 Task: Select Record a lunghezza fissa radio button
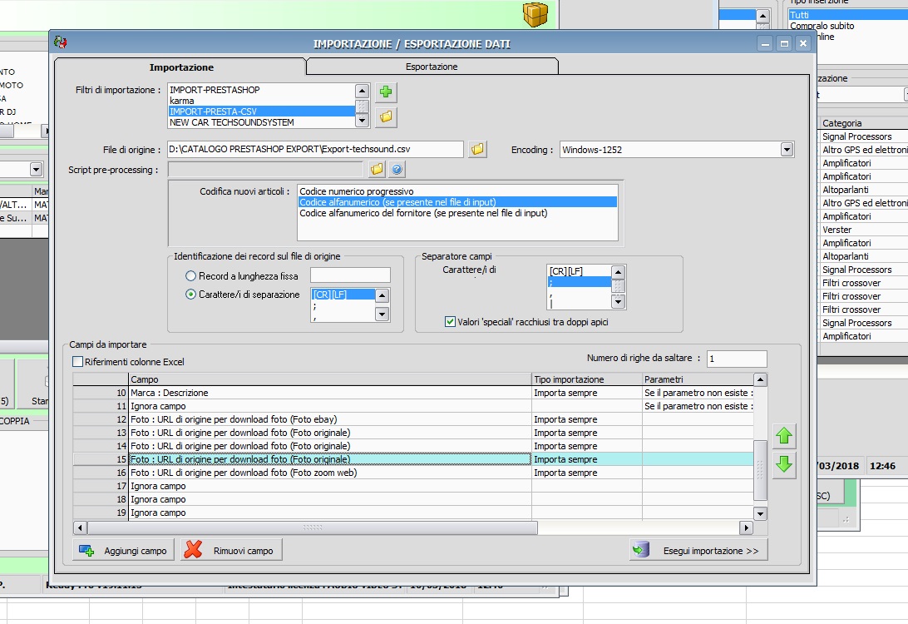click(191, 275)
